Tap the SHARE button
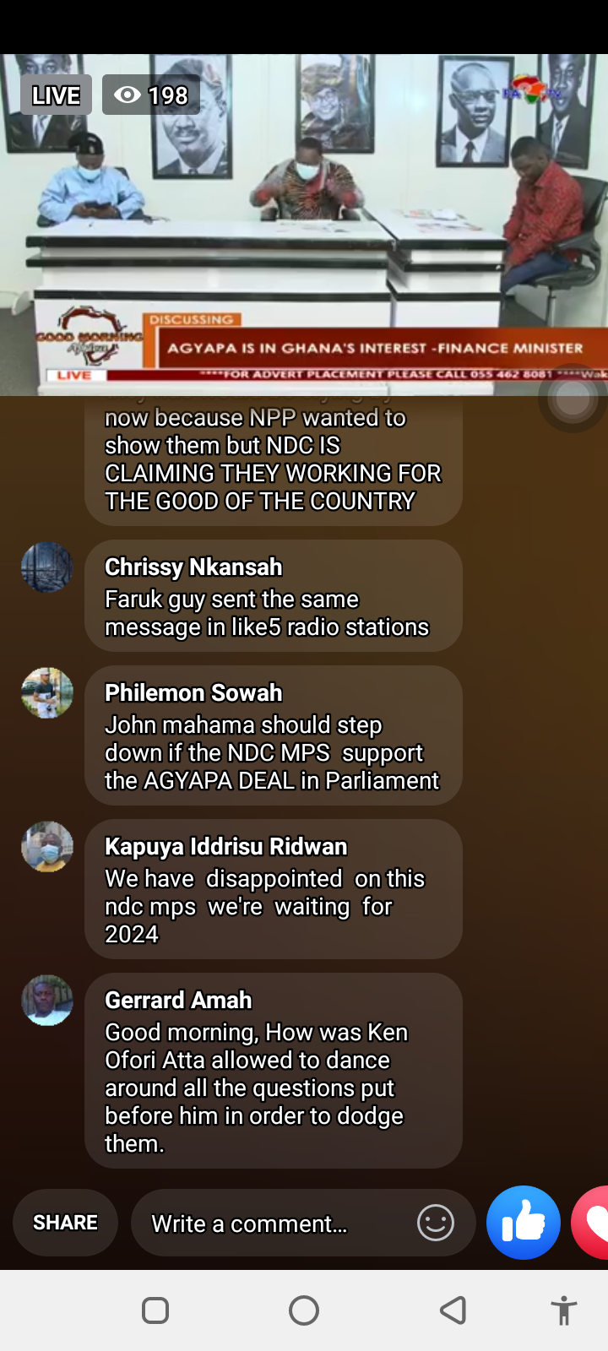608x1351 pixels. pyautogui.click(x=65, y=1223)
